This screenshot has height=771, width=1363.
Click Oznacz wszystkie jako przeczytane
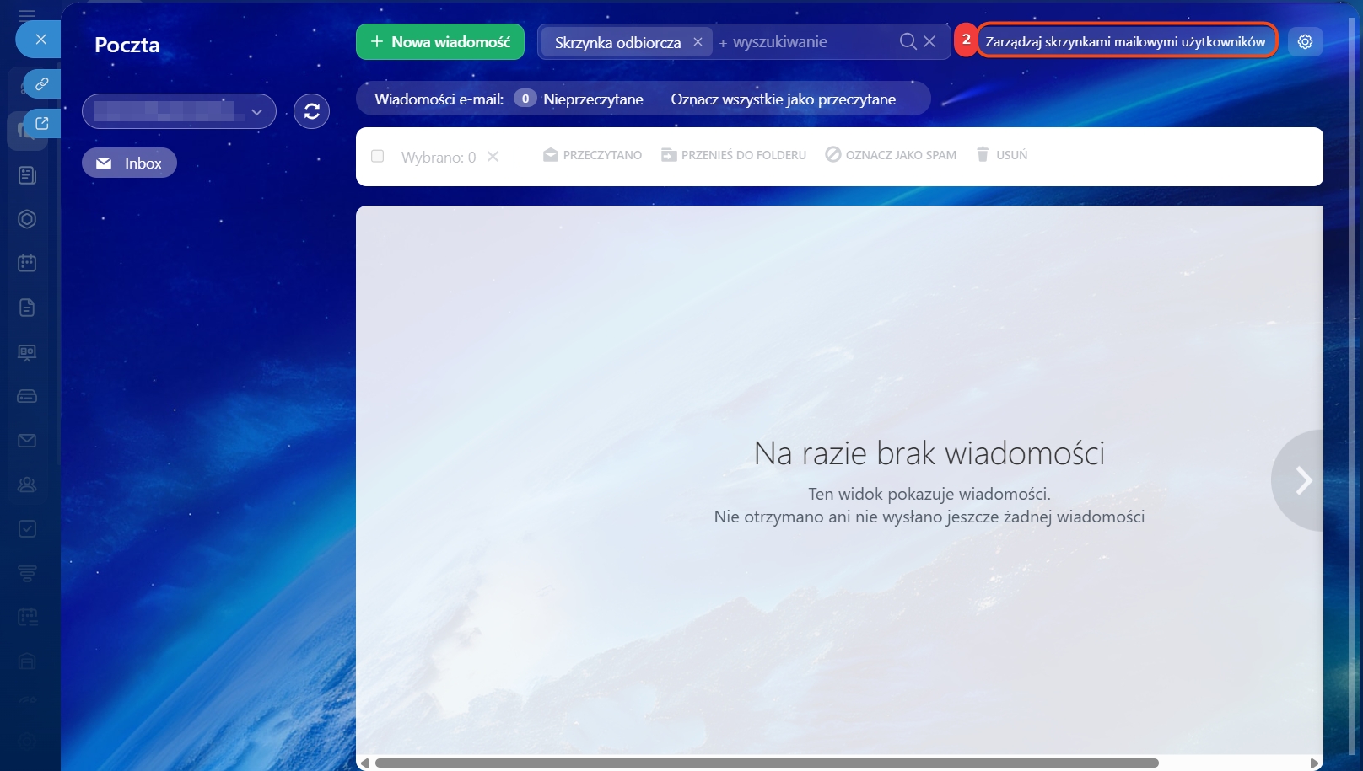click(783, 99)
